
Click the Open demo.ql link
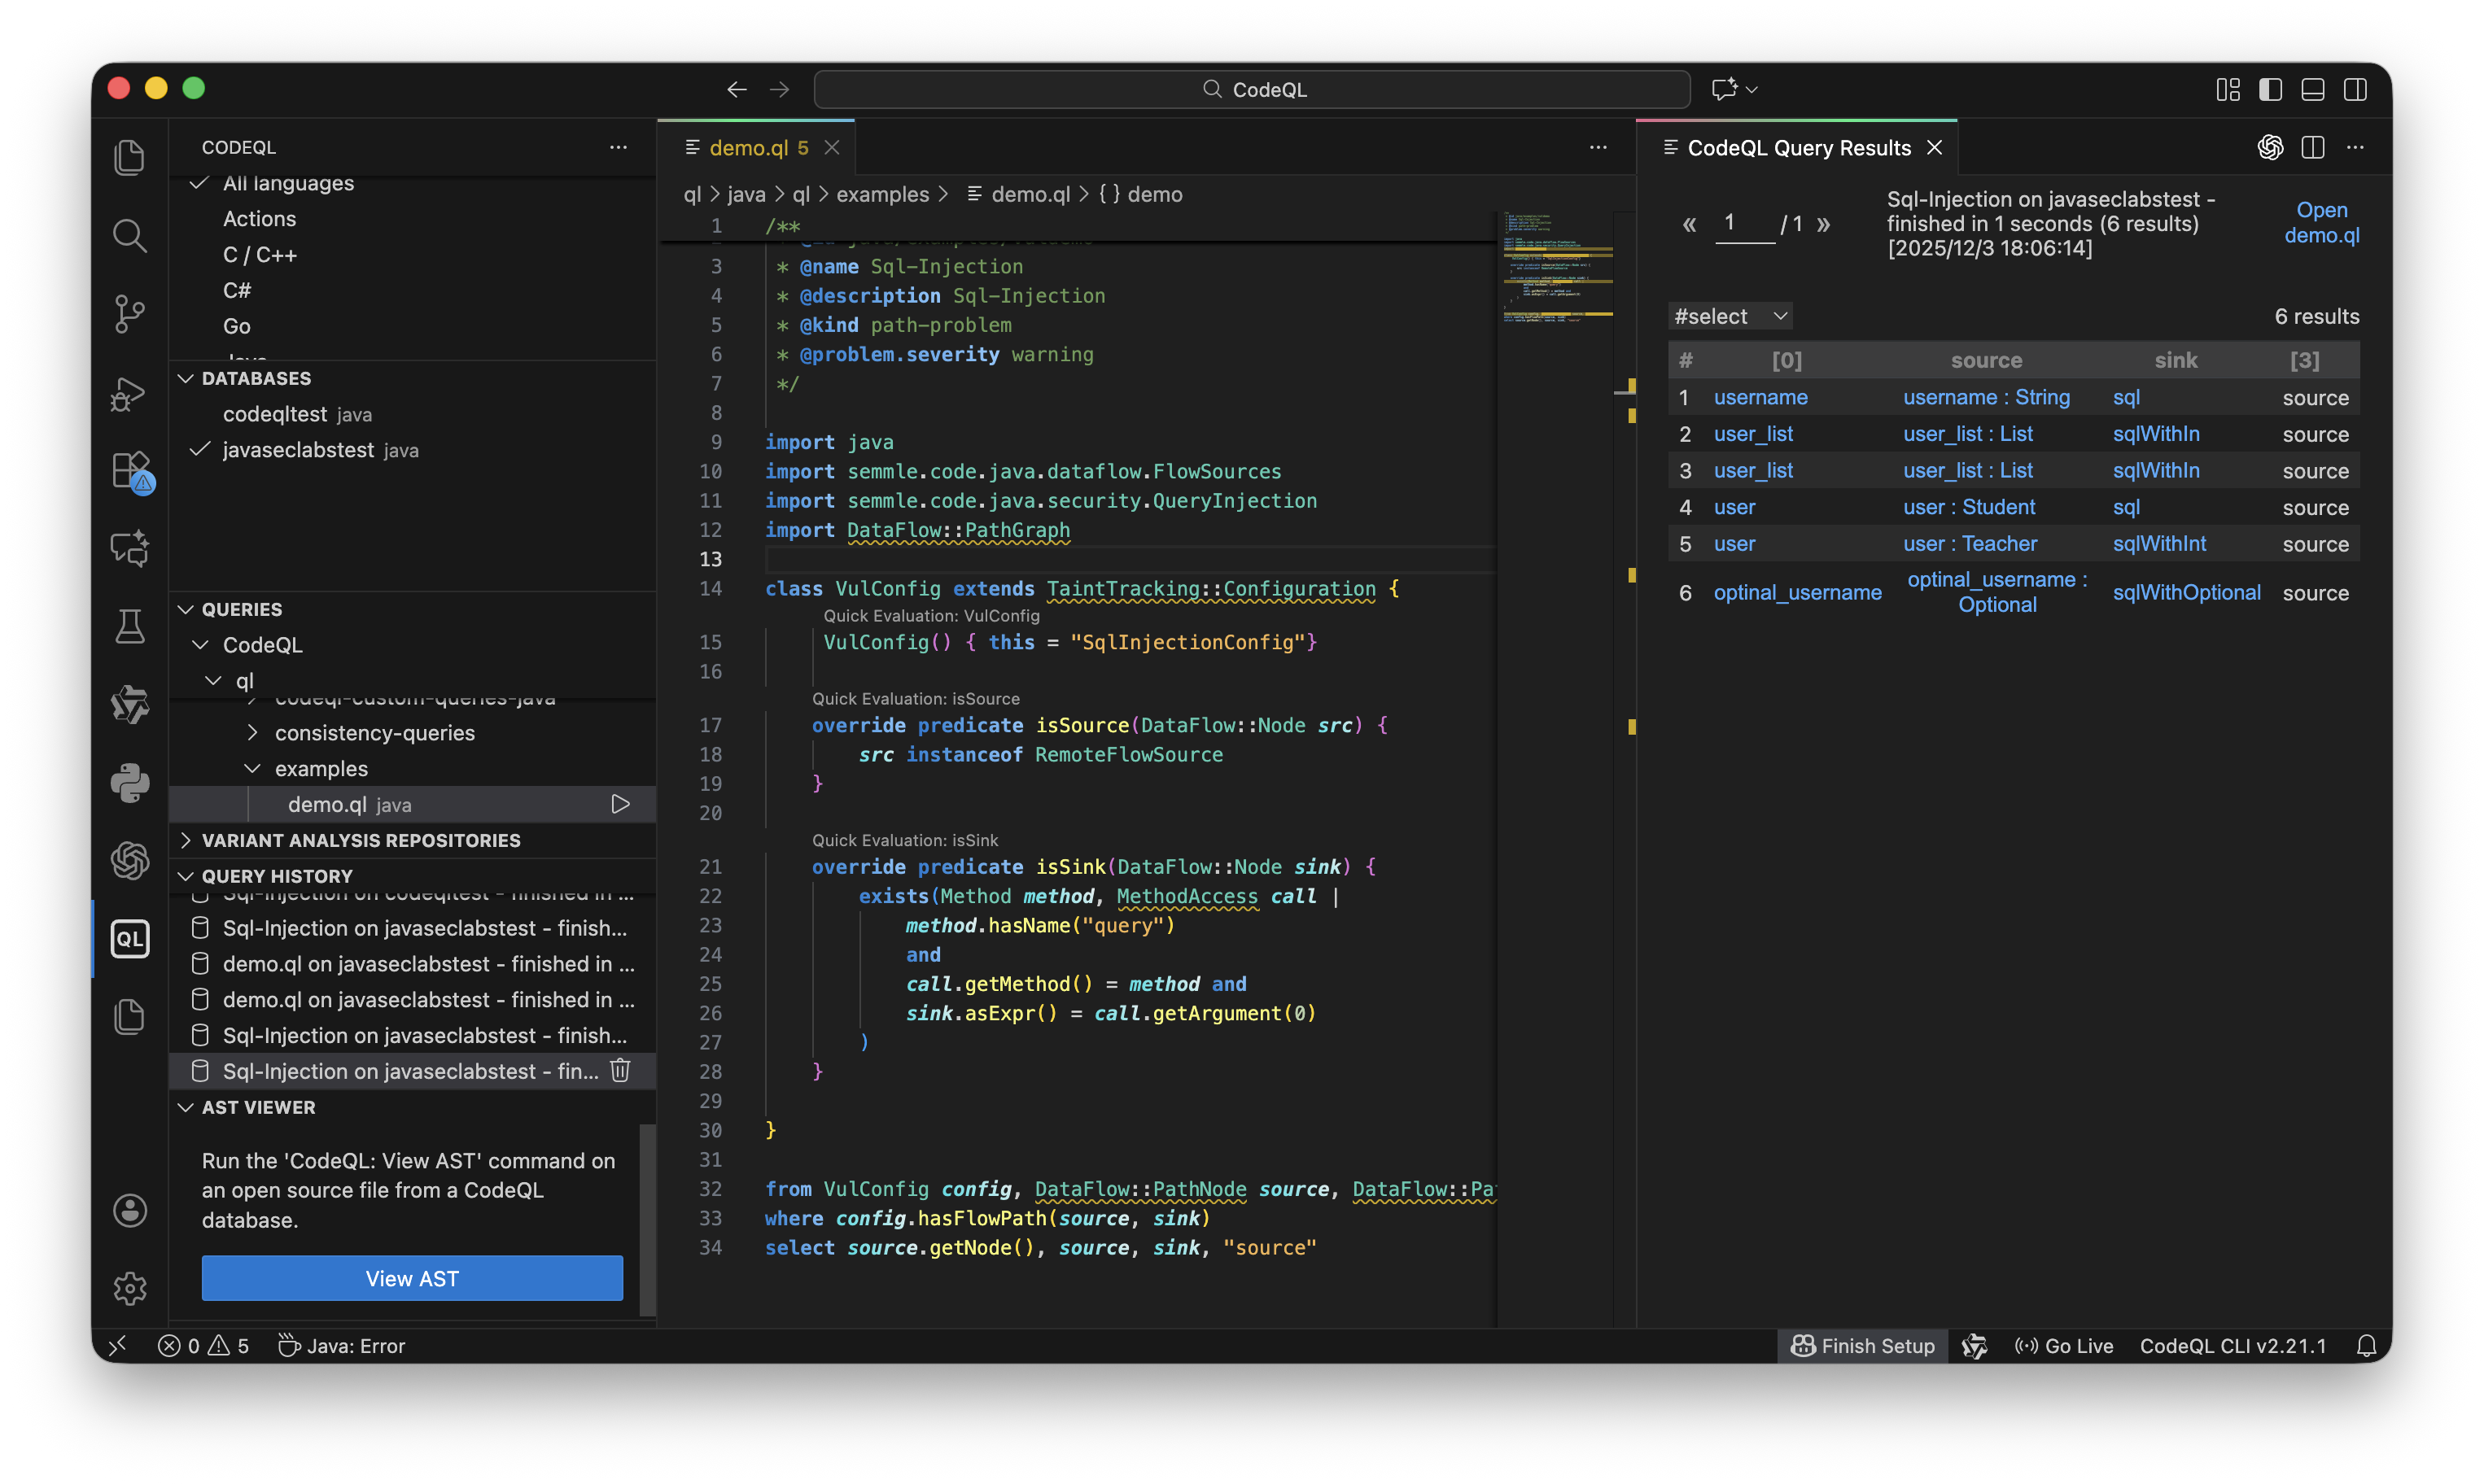coord(2321,222)
